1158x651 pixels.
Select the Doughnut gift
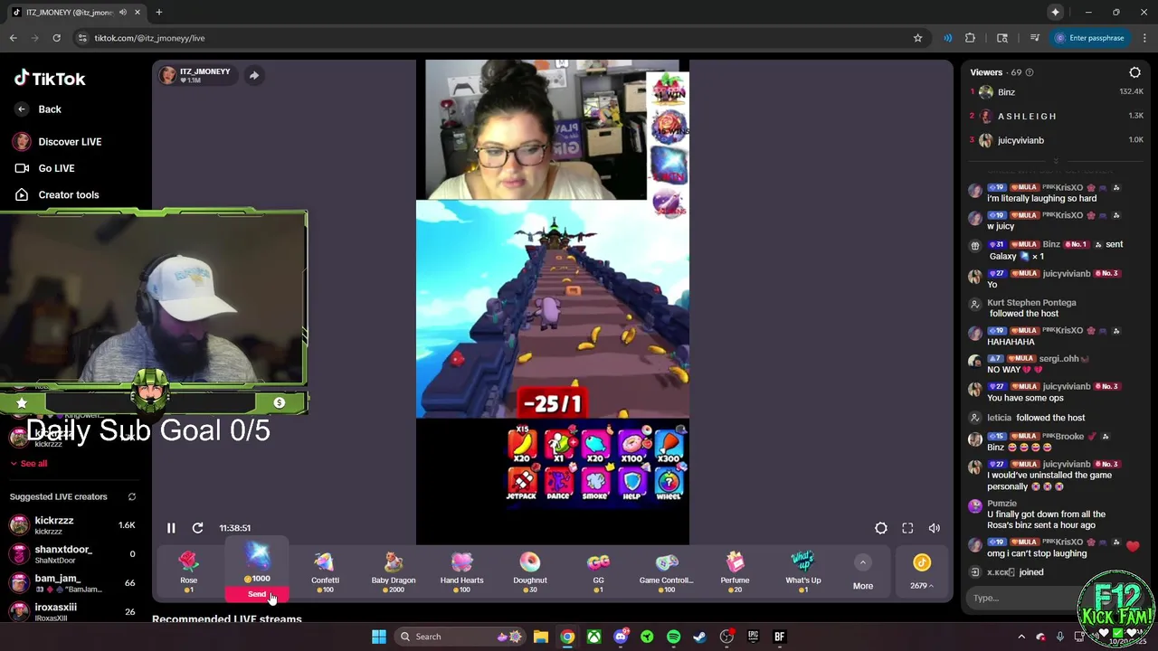(x=530, y=571)
